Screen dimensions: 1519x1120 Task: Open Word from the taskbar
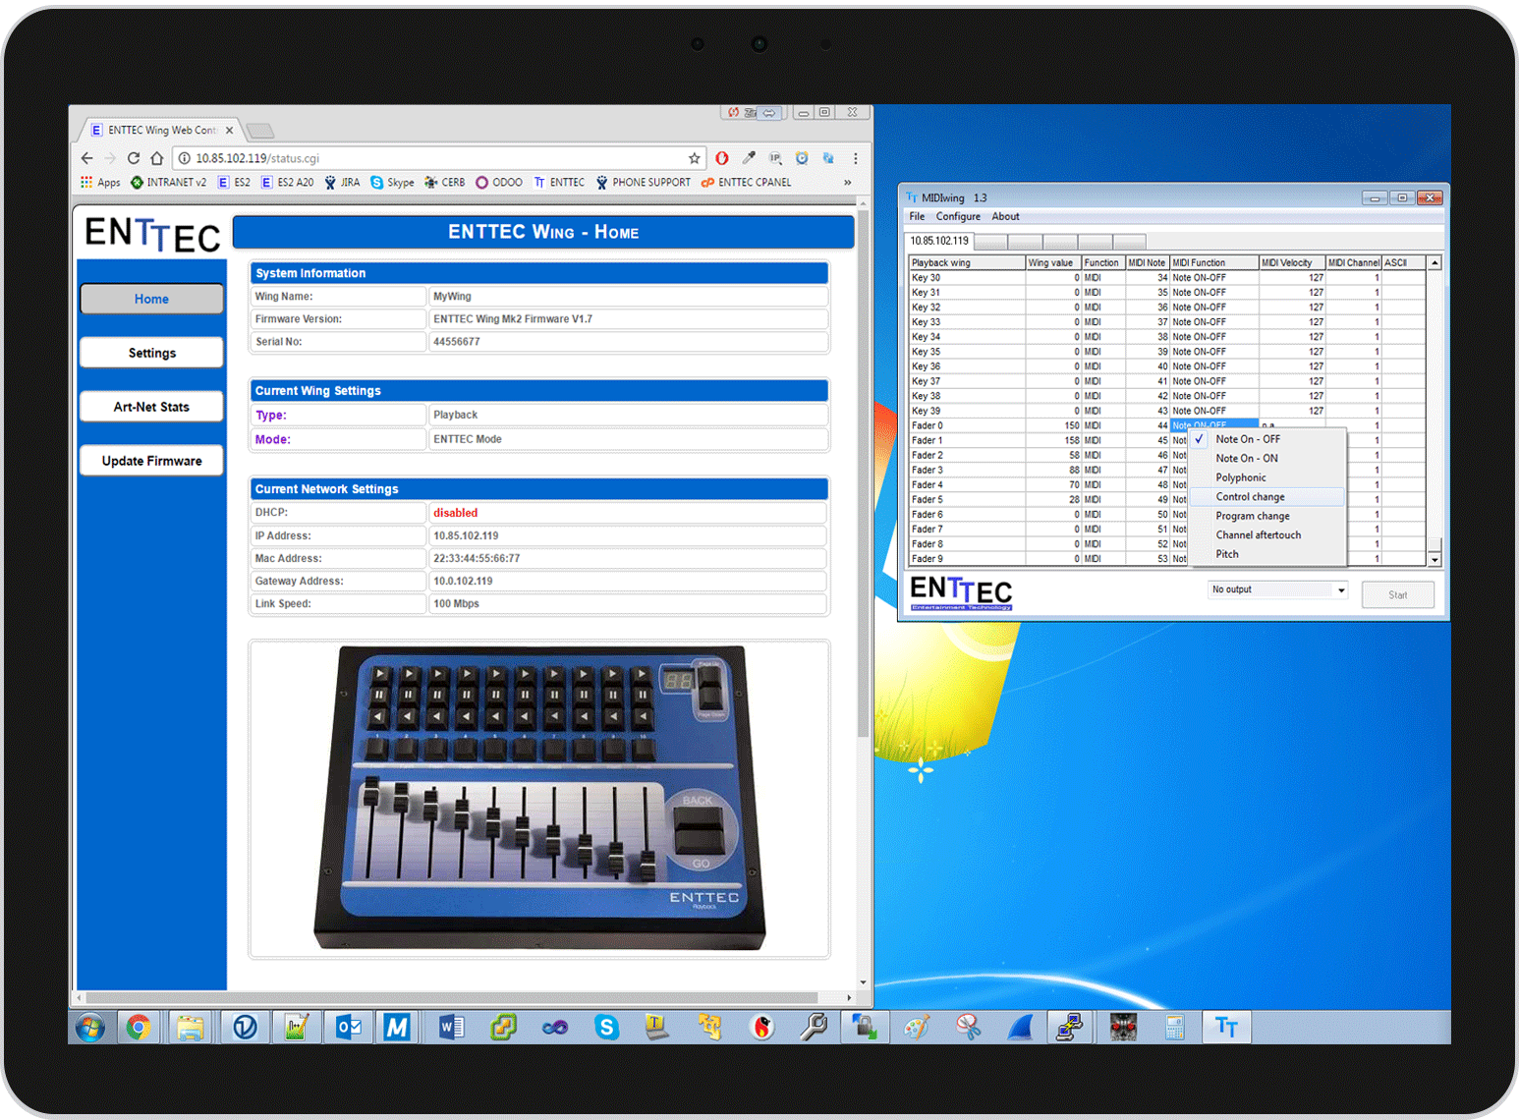pyautogui.click(x=451, y=1028)
